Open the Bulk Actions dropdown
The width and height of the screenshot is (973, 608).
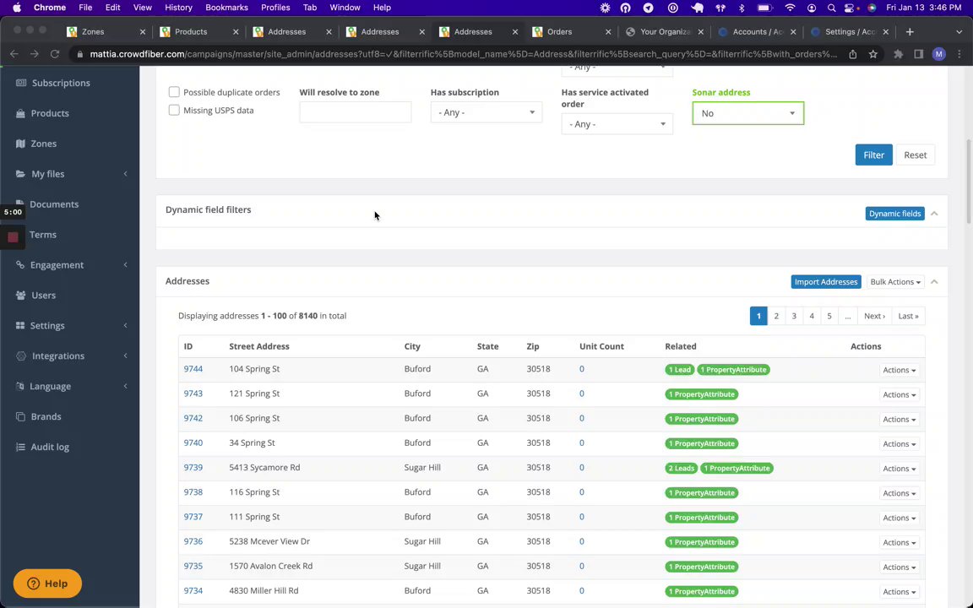(x=894, y=282)
